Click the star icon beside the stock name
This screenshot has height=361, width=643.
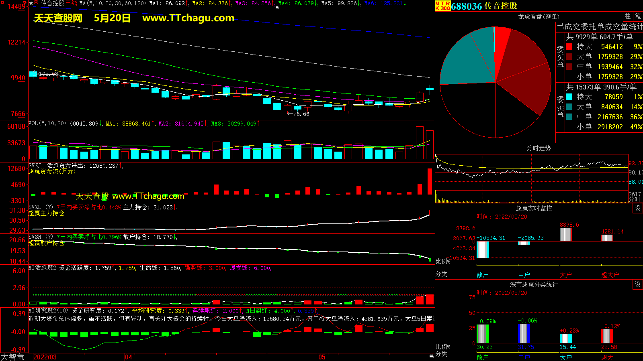(31, 3)
